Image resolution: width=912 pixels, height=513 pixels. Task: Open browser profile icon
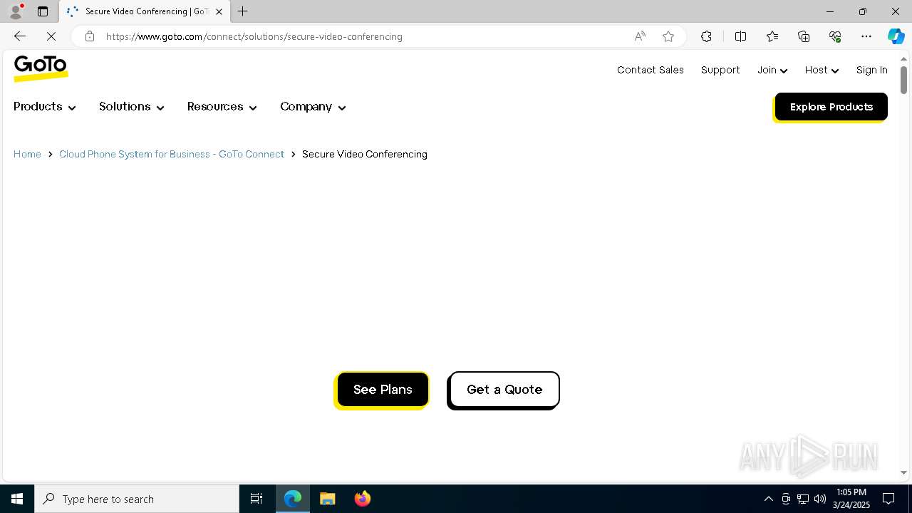tap(16, 11)
